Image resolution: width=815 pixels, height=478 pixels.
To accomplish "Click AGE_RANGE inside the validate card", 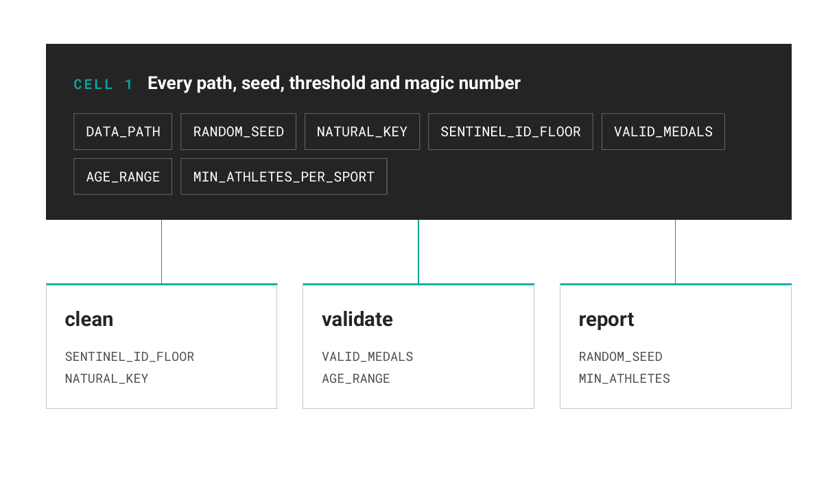I will (x=355, y=379).
